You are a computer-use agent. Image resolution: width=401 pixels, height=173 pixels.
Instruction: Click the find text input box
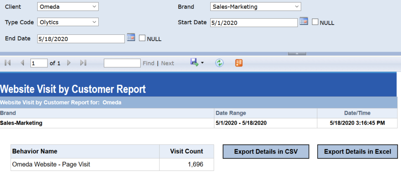coord(122,63)
